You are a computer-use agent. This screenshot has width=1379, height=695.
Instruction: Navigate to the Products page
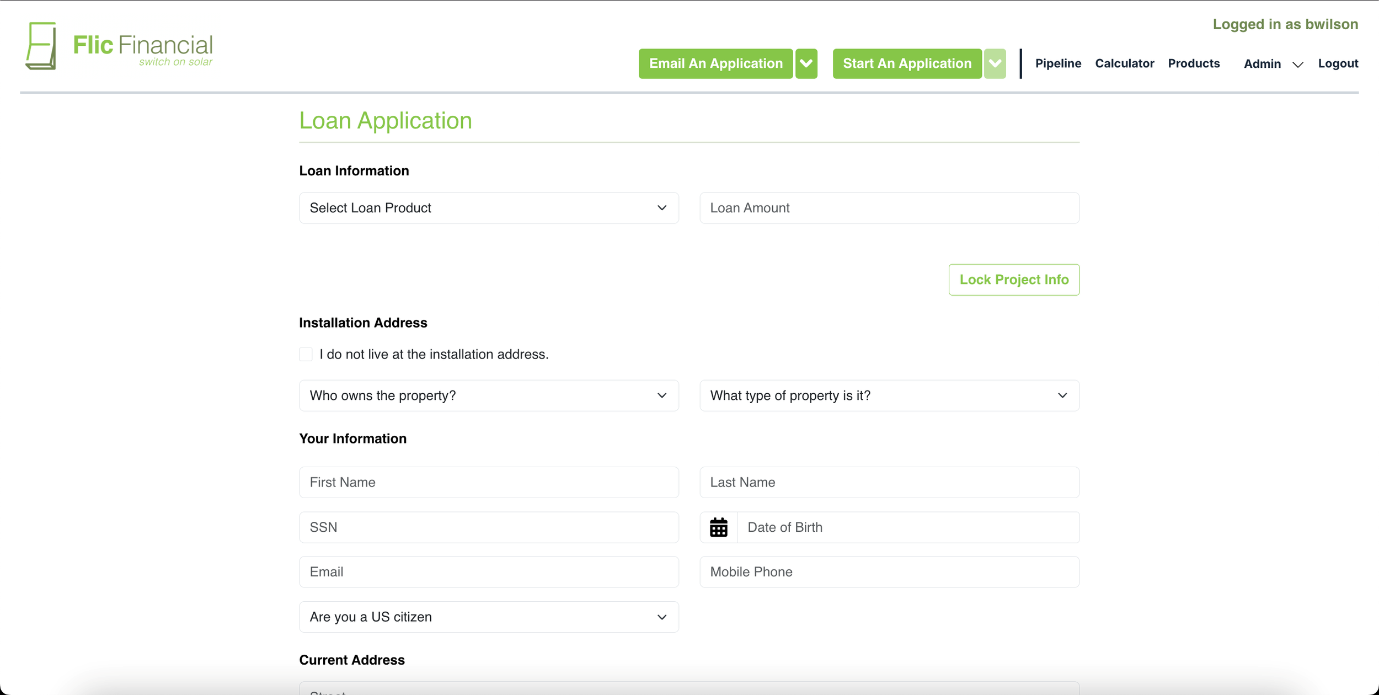(1194, 63)
